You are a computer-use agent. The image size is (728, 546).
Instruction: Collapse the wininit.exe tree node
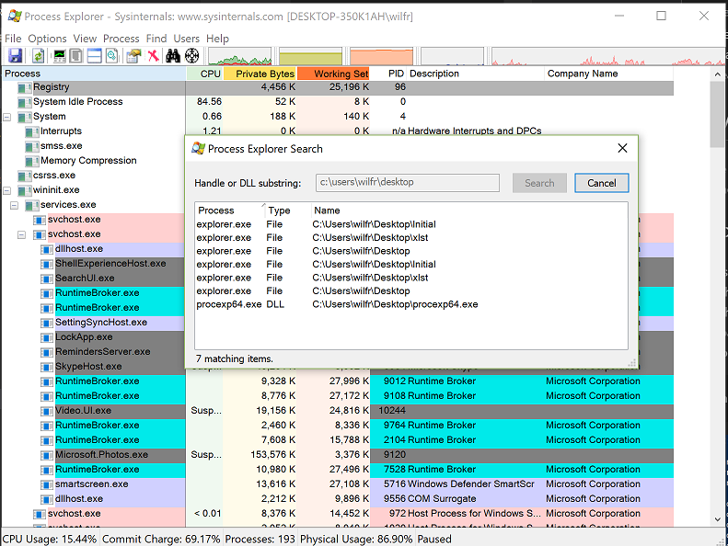point(7,190)
